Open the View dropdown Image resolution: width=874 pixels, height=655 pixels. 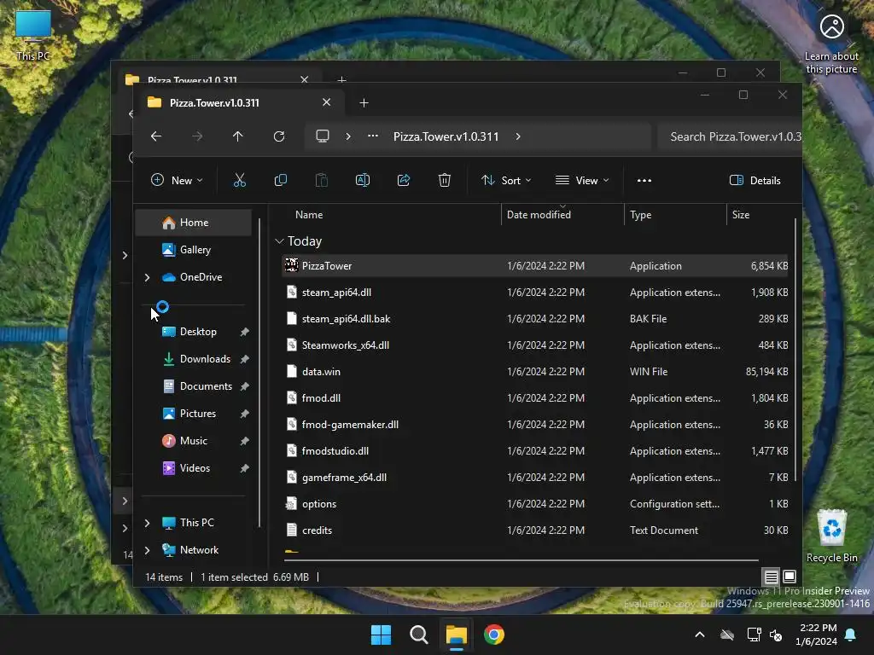coord(582,181)
